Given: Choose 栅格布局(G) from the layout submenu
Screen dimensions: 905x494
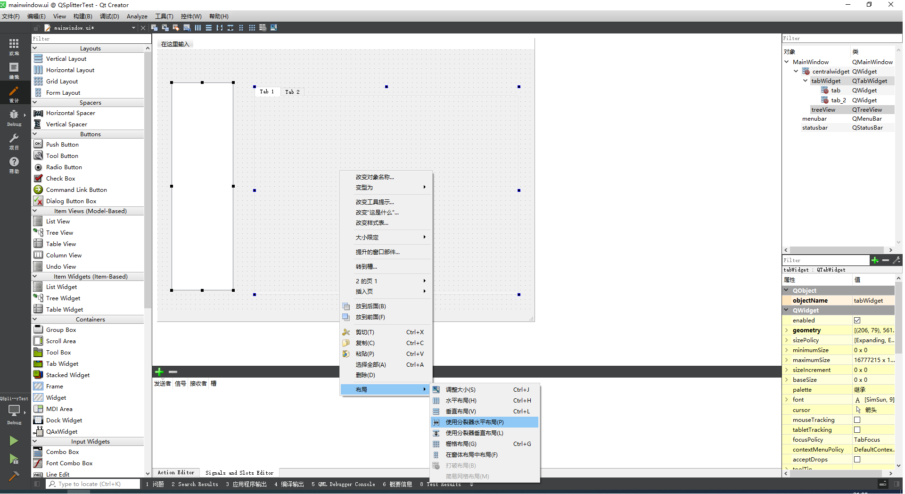Looking at the screenshot, I should point(485,444).
